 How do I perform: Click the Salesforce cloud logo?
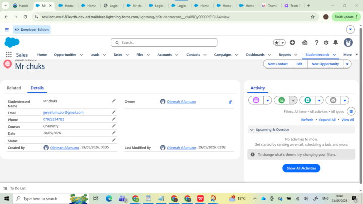(x=12, y=42)
